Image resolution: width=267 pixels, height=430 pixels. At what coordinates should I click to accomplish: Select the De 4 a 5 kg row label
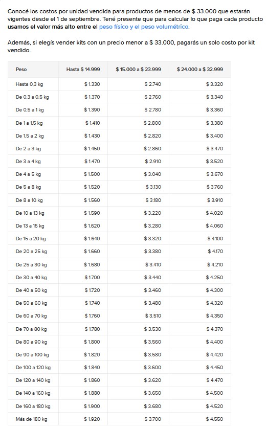[x=28, y=174]
